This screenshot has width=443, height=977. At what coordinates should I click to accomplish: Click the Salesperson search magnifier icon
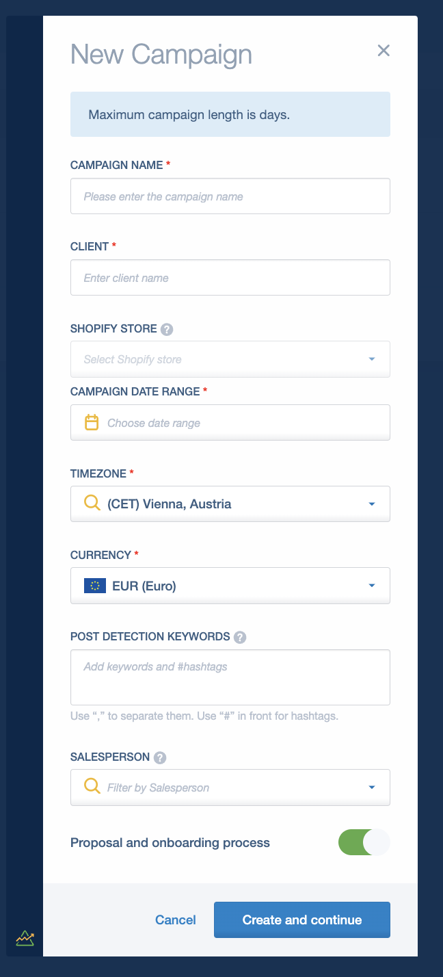click(92, 787)
